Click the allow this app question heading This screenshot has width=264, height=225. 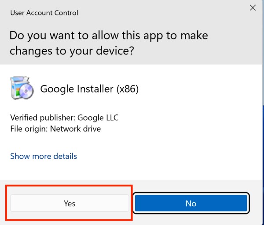(109, 43)
